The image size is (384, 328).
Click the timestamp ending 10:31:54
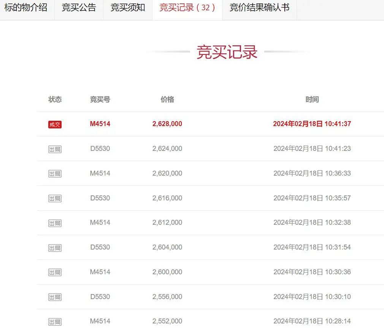[312, 247]
